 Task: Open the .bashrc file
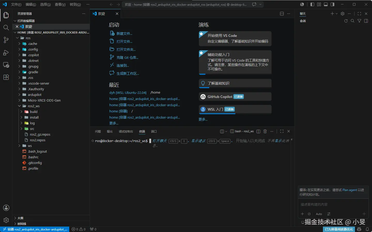pos(33,157)
